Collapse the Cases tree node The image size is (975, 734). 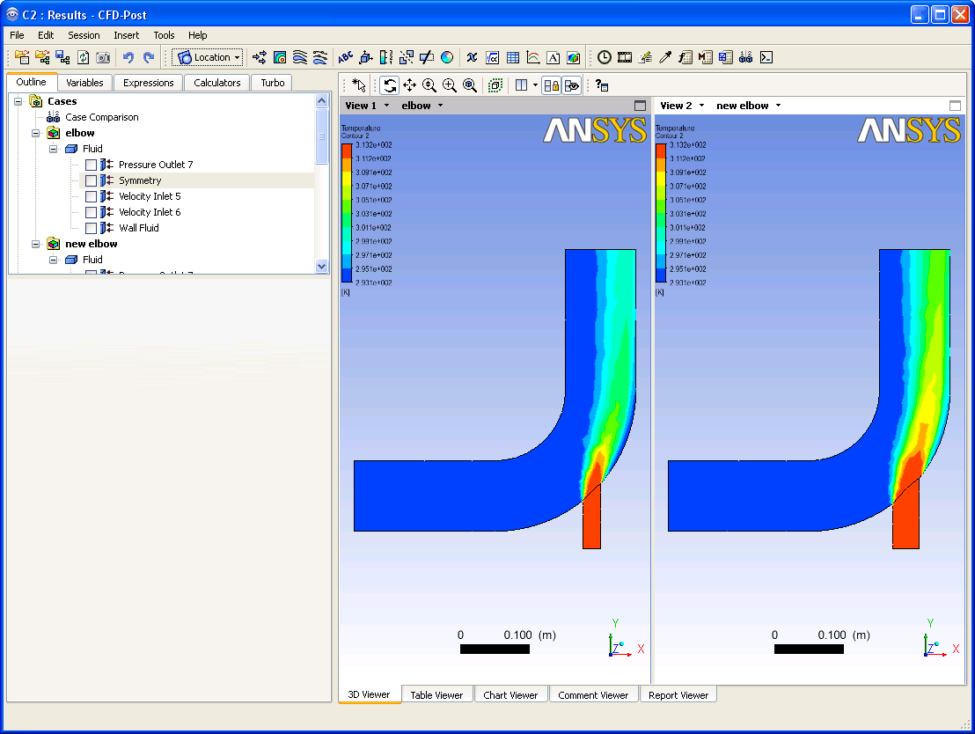click(18, 101)
